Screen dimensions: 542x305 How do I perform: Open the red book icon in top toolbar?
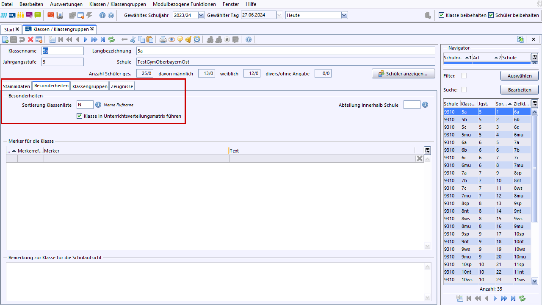(x=51, y=15)
